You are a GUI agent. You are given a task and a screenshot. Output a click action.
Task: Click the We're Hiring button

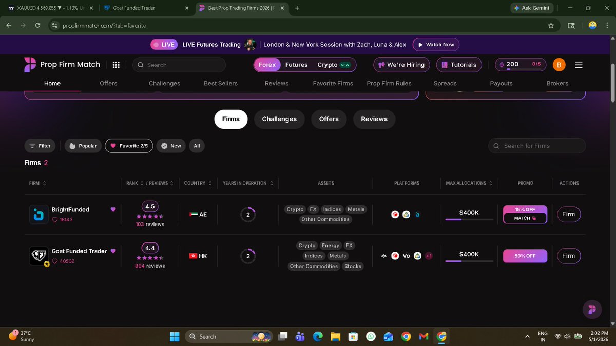401,65
